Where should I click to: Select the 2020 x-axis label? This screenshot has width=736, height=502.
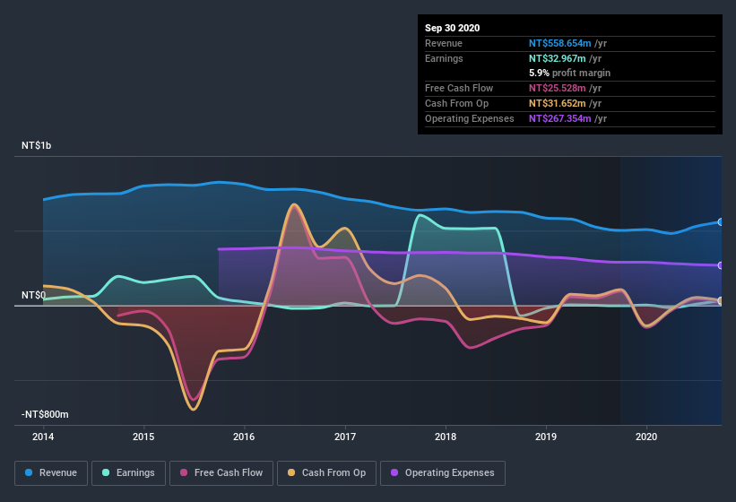[x=646, y=437]
